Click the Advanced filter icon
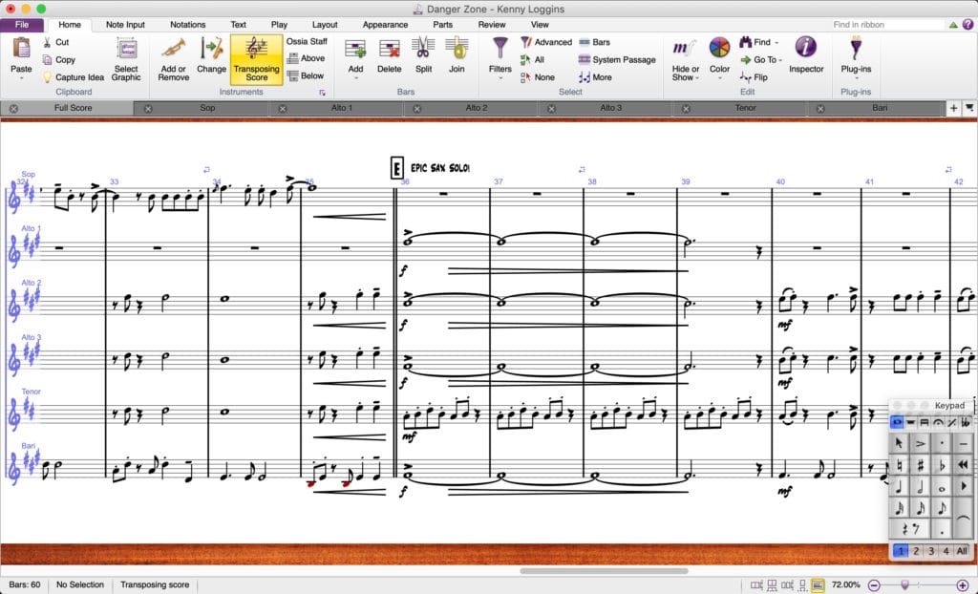The image size is (978, 594). click(x=526, y=42)
